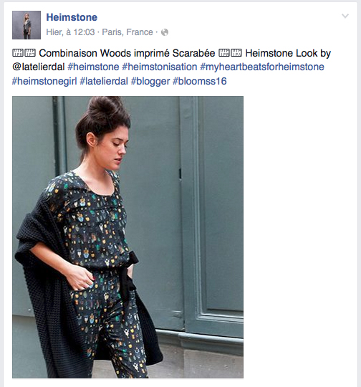Viewport: 361px width, 387px height.
Task: Click the @latelierdal mention text
Action: click(x=39, y=67)
